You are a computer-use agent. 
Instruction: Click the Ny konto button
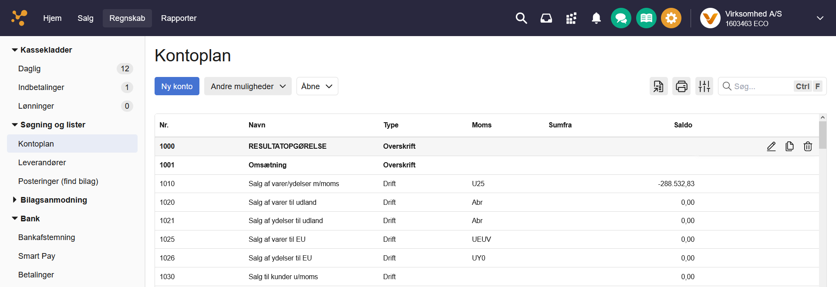(x=177, y=86)
